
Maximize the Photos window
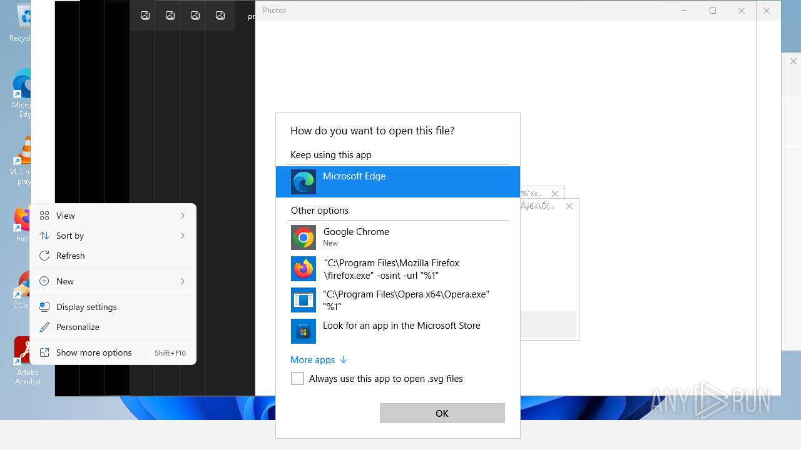click(713, 11)
